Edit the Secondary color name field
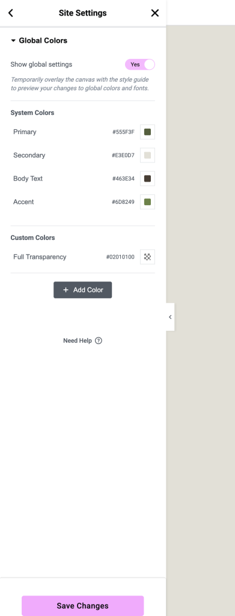The image size is (235, 616). pos(29,155)
